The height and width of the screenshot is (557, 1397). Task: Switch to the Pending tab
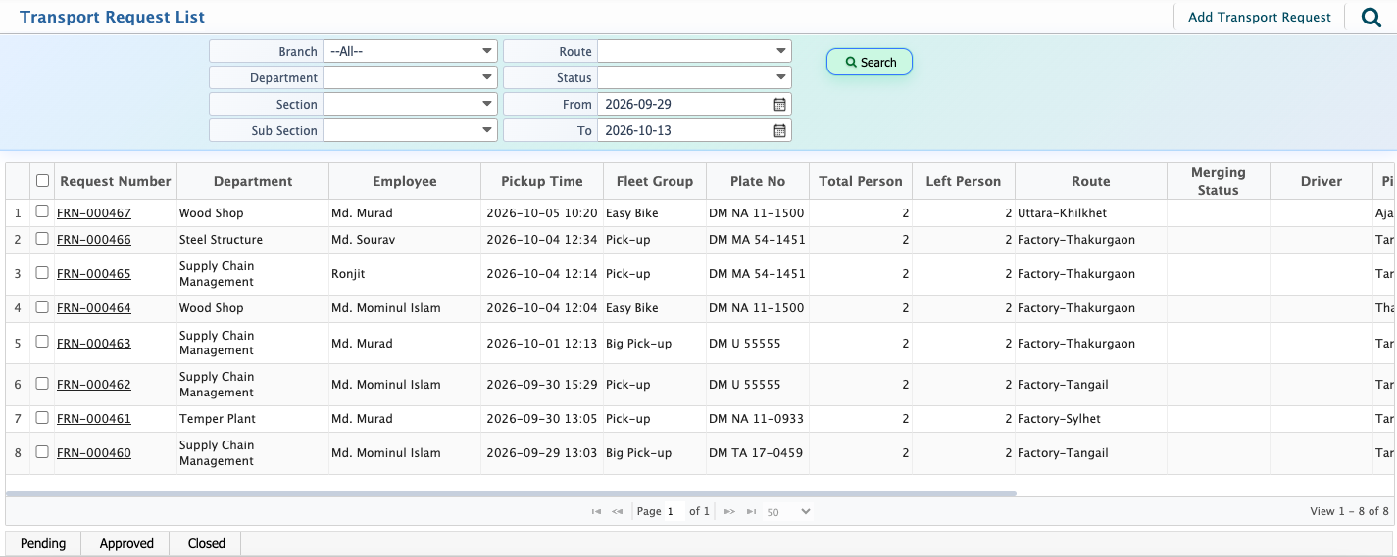click(x=43, y=543)
